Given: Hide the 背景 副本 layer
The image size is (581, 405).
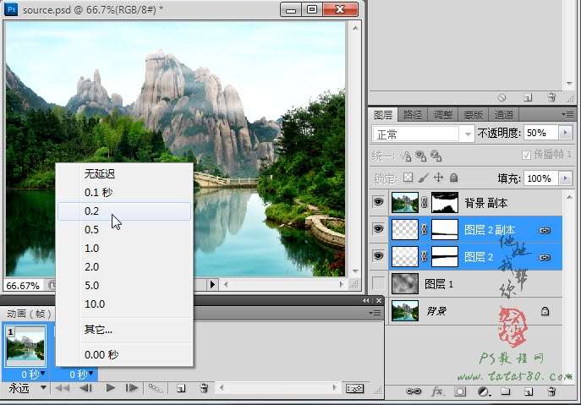Looking at the screenshot, I should click(377, 203).
